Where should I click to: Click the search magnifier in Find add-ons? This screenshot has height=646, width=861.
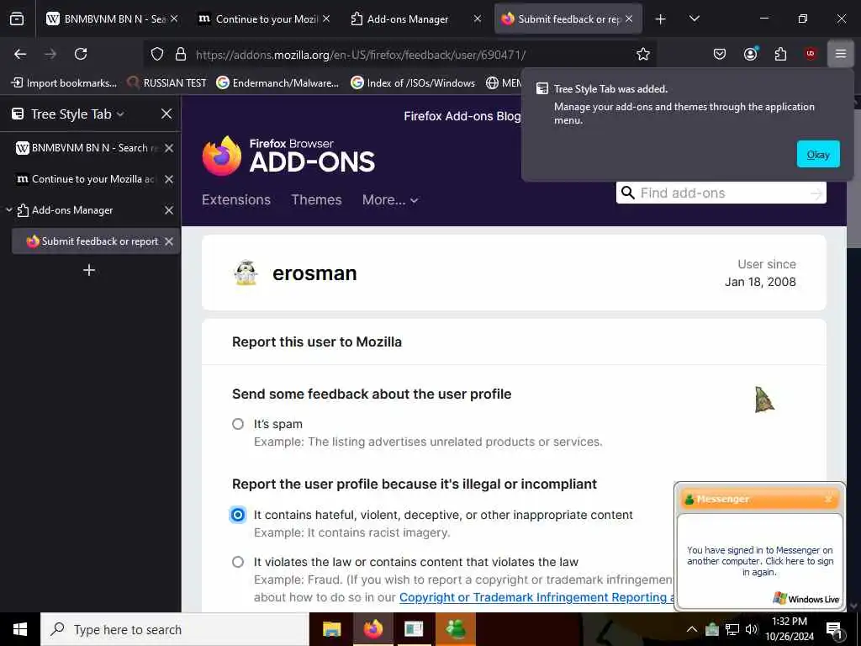[x=627, y=193]
